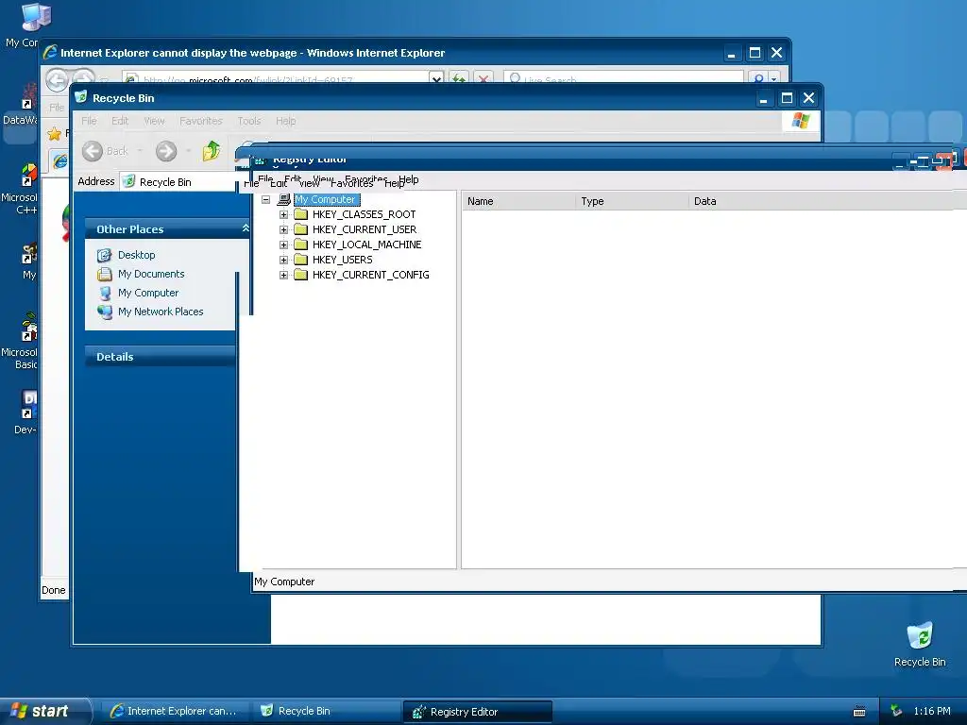Click Back button in Recycle Bin window
Screen dimensions: 967x725
click(x=106, y=151)
